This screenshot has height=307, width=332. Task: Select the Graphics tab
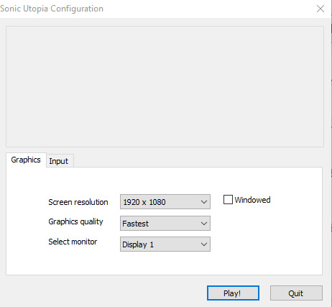(26, 160)
